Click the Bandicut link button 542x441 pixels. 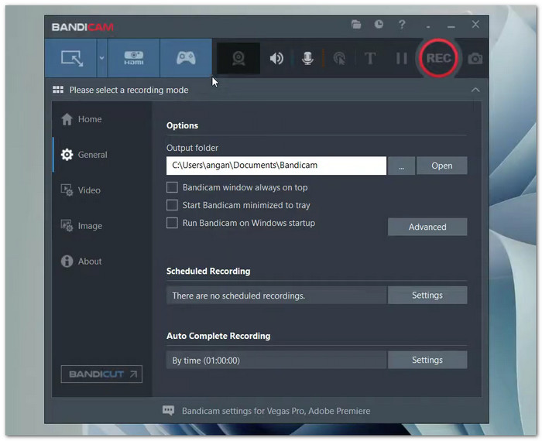coord(101,374)
